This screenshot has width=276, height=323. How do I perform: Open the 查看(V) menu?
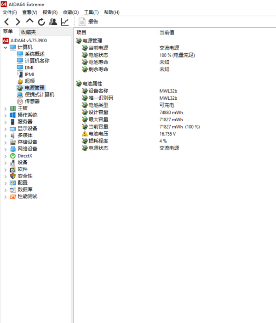tap(30, 12)
